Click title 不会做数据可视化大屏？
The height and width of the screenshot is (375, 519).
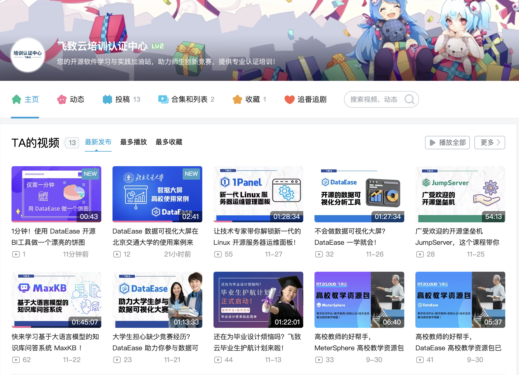pyautogui.click(x=350, y=237)
